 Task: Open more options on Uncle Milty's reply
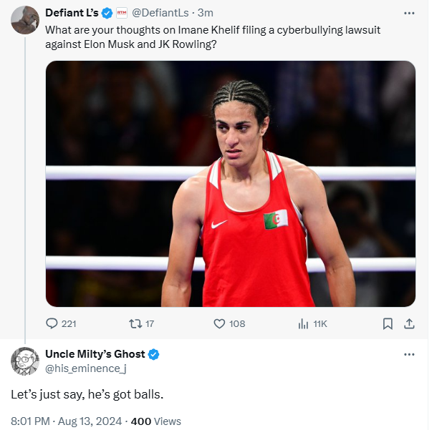409,354
